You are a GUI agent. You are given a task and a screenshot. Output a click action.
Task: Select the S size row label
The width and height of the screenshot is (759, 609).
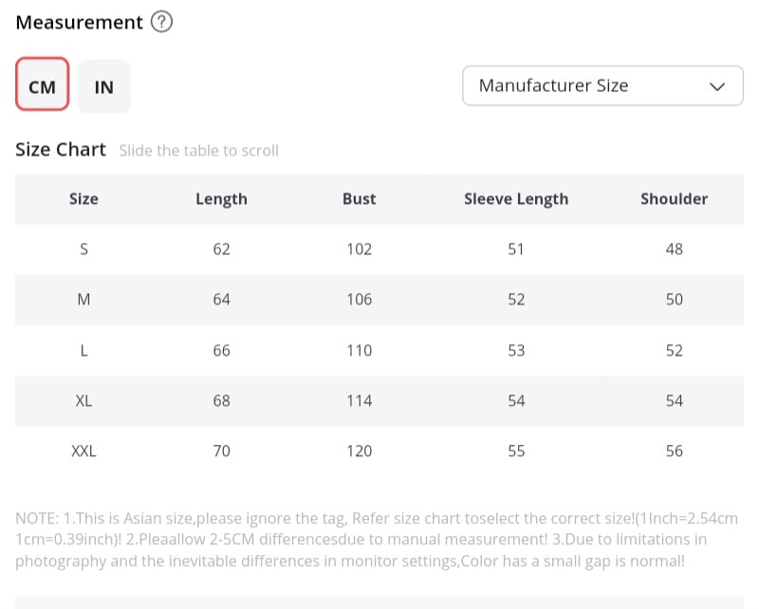coord(83,249)
